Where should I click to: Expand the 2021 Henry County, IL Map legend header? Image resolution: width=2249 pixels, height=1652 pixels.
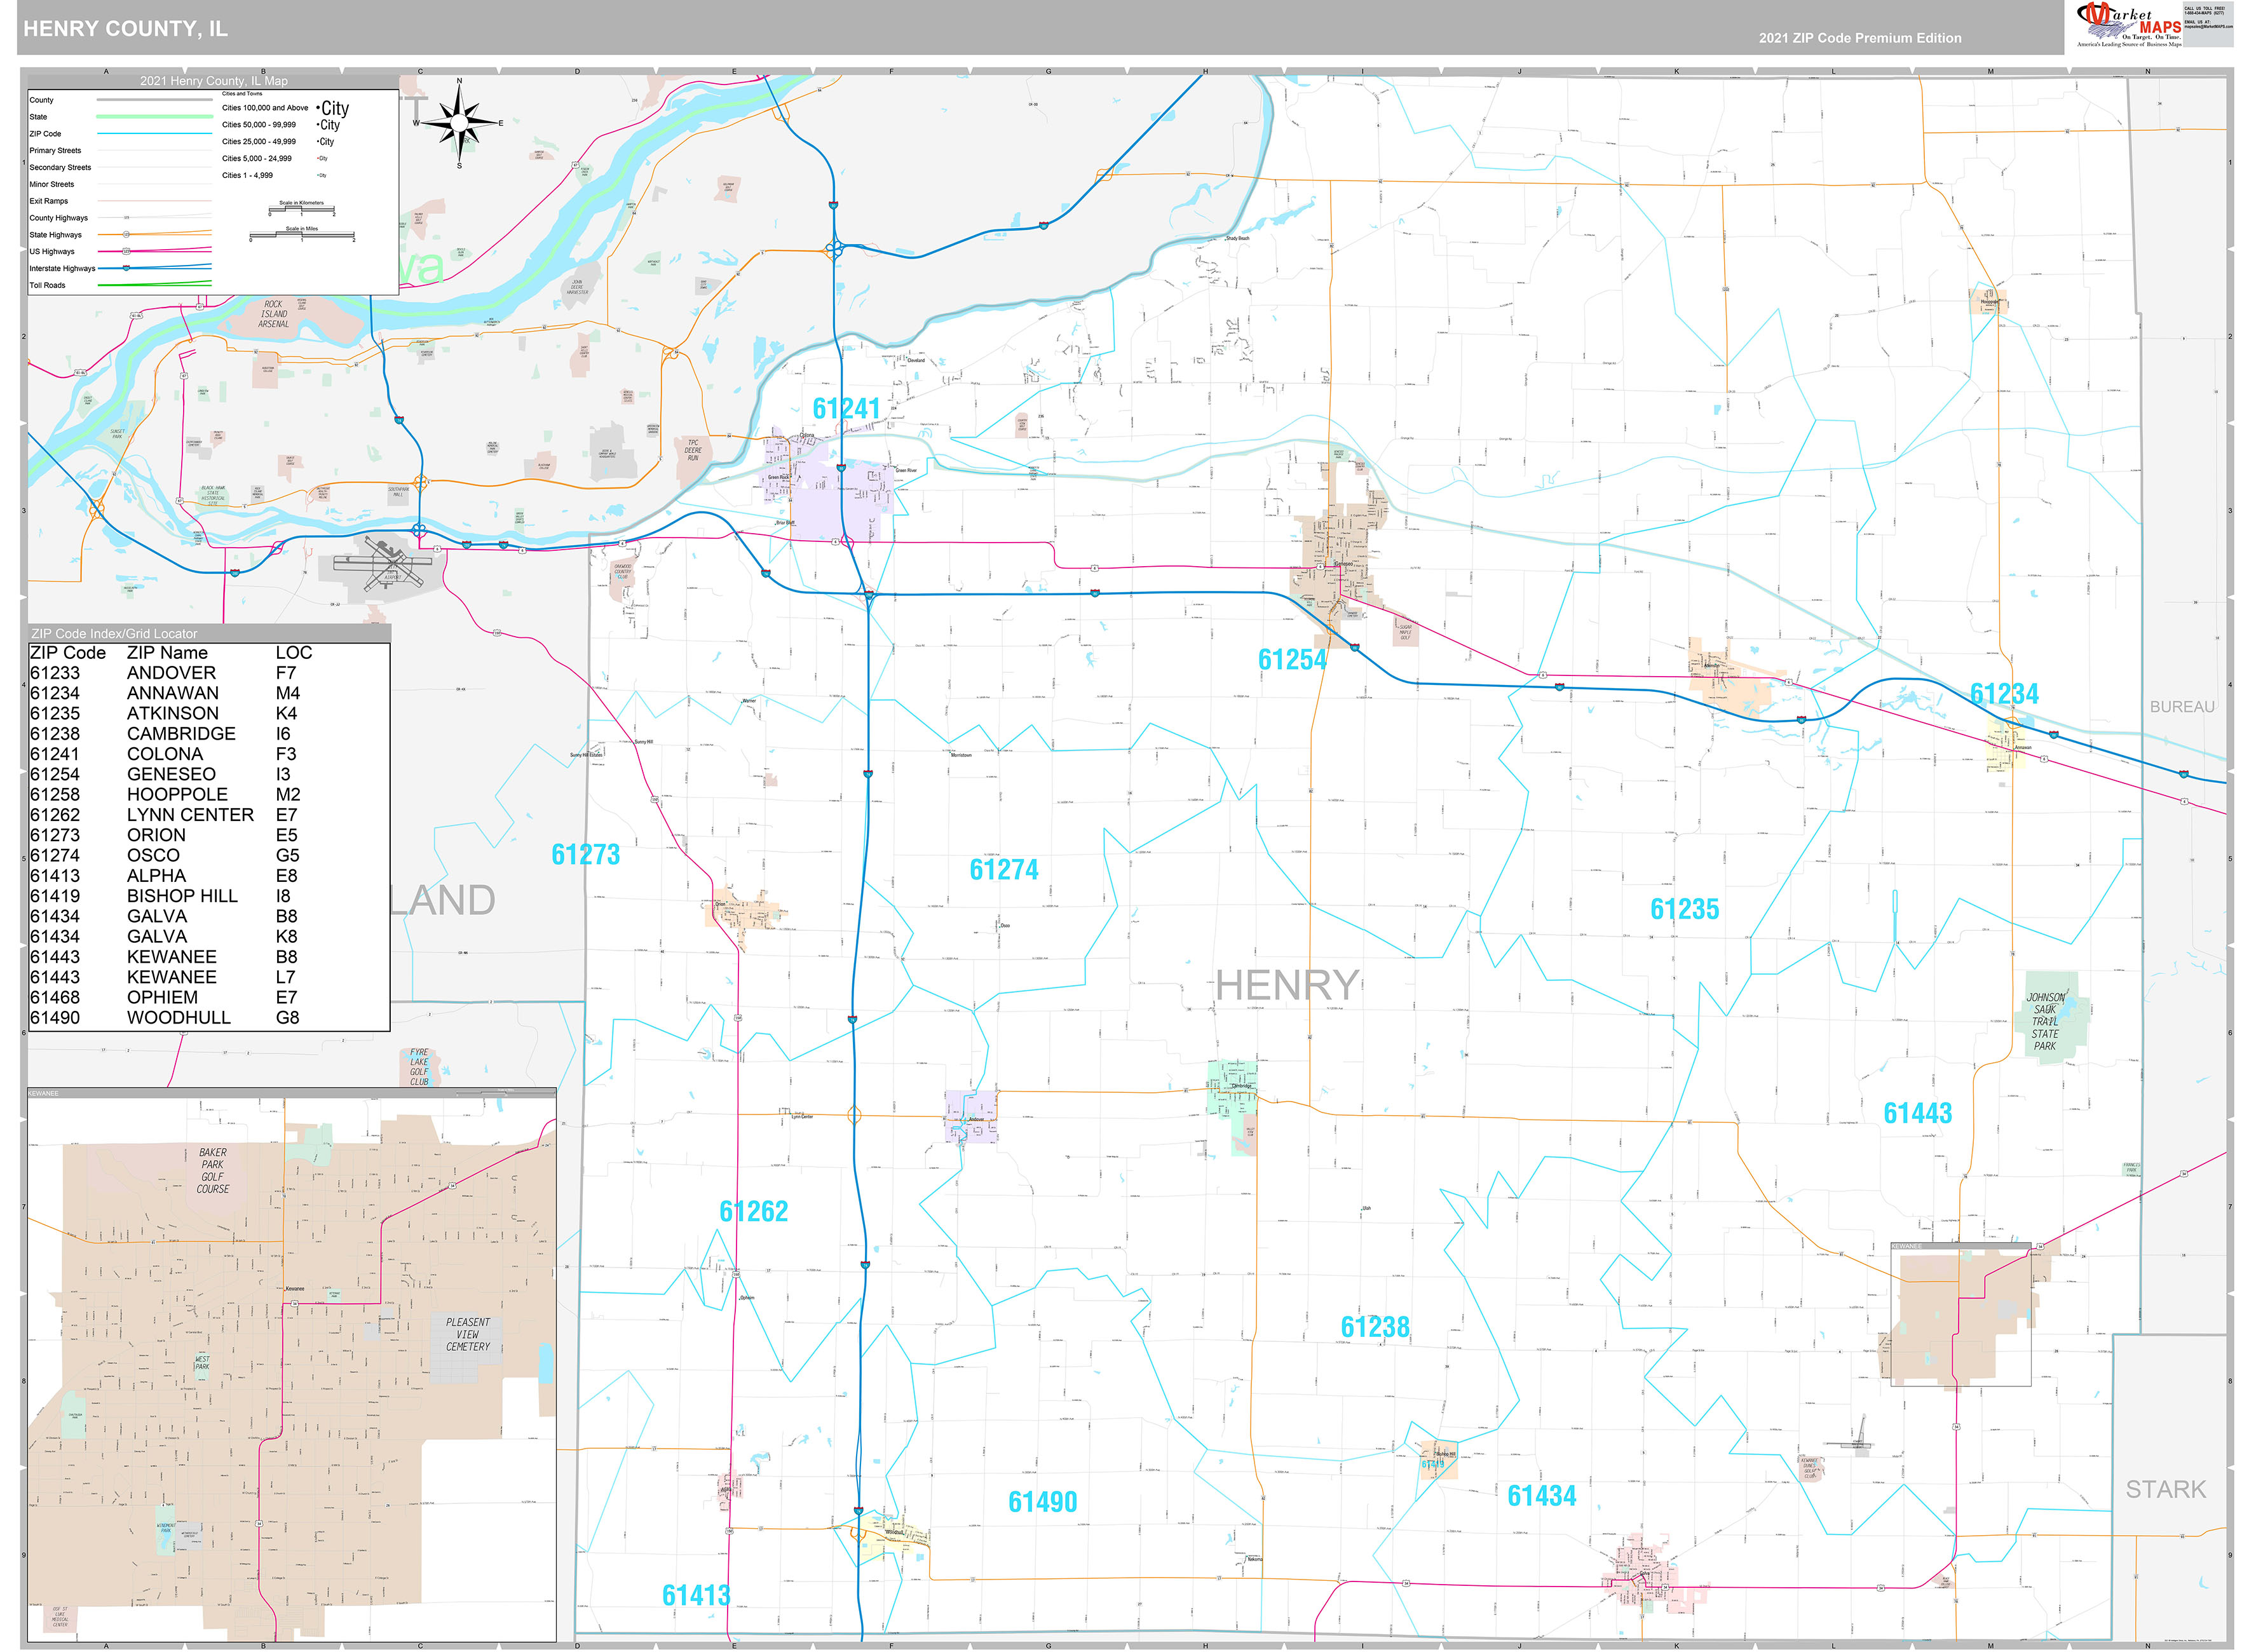coord(214,81)
